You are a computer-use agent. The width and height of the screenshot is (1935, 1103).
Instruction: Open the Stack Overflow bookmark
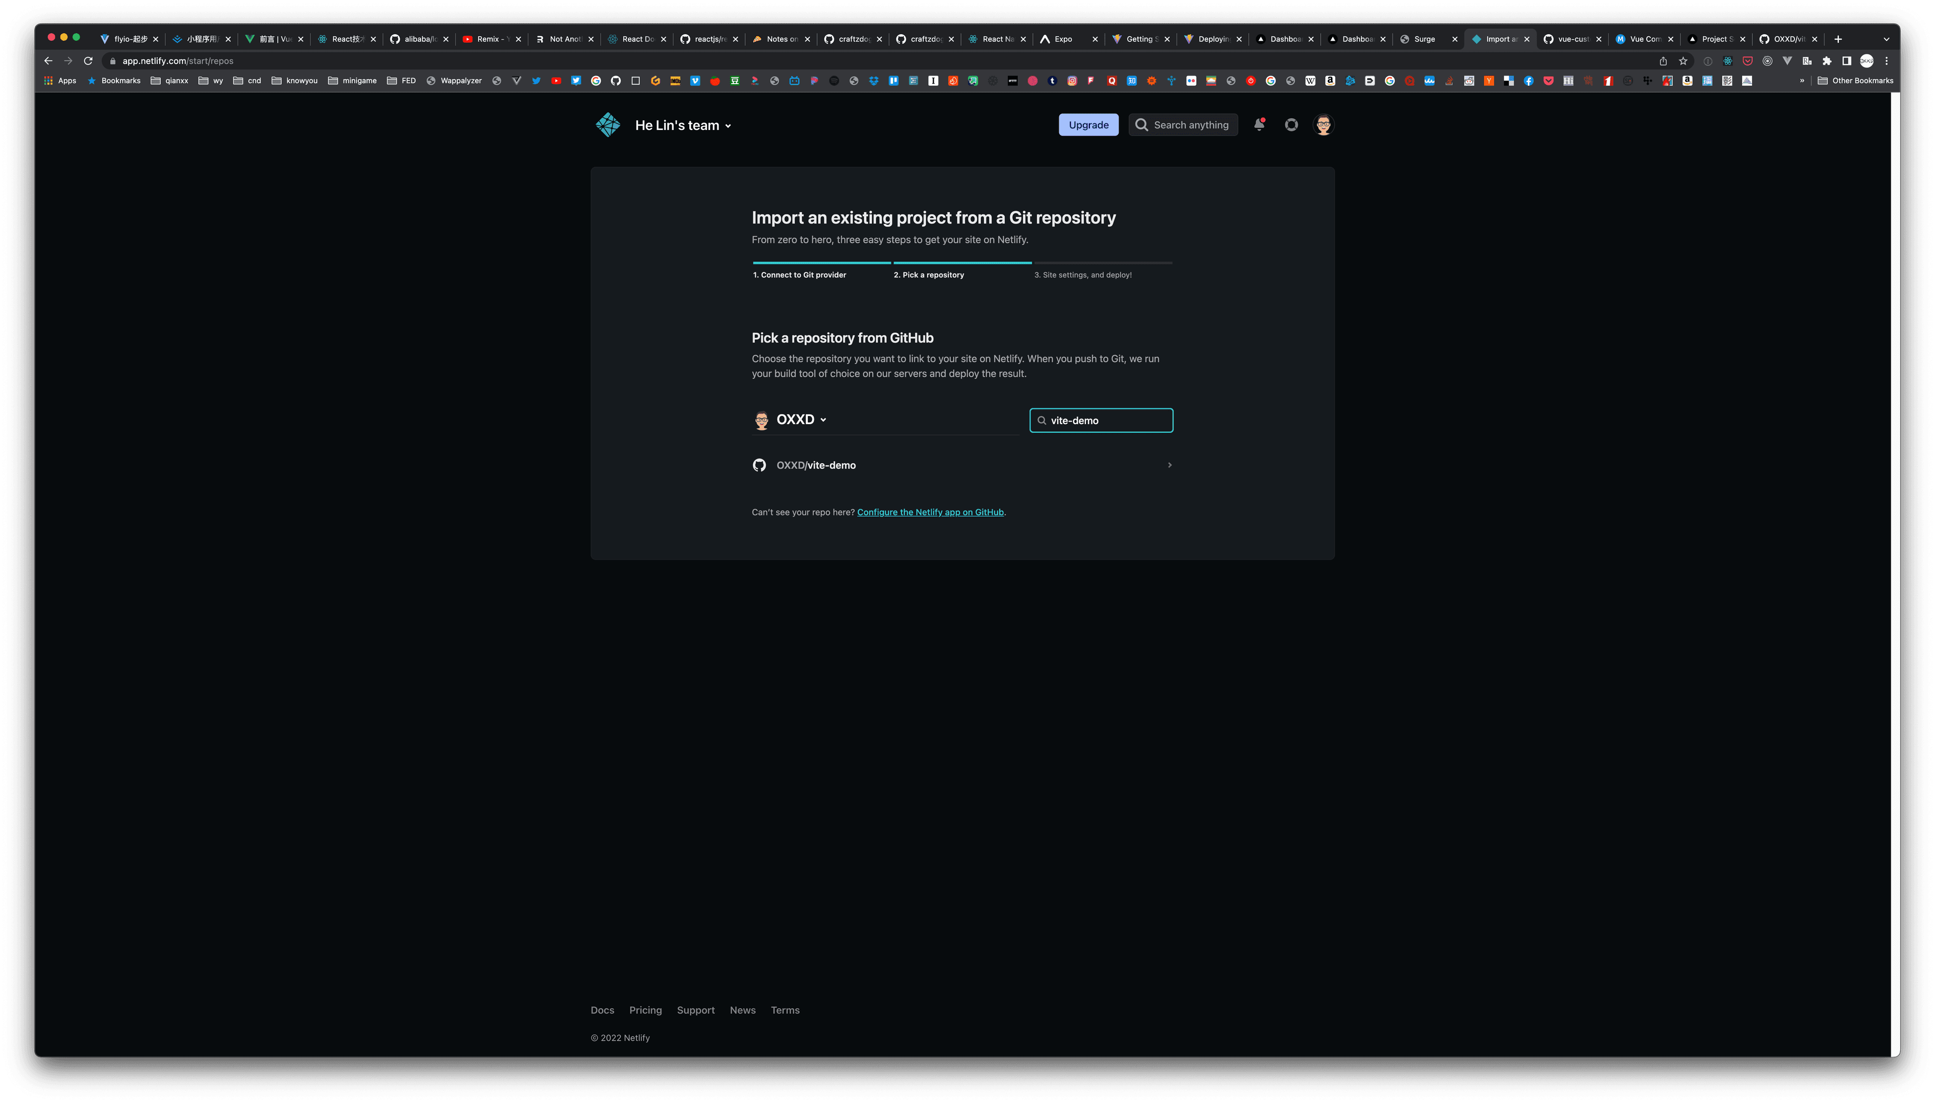coord(1448,80)
